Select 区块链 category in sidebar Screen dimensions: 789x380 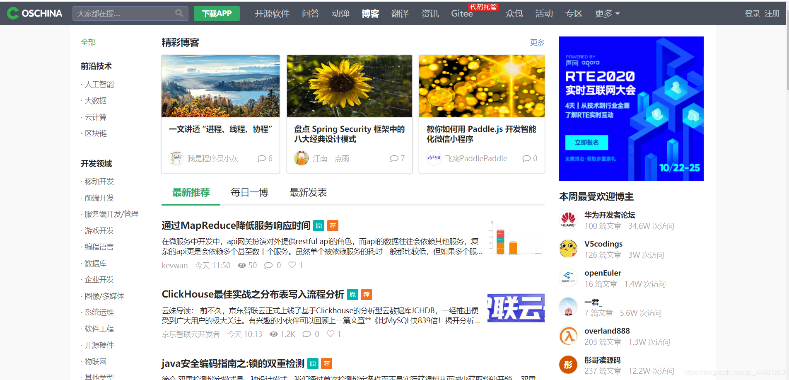point(96,133)
